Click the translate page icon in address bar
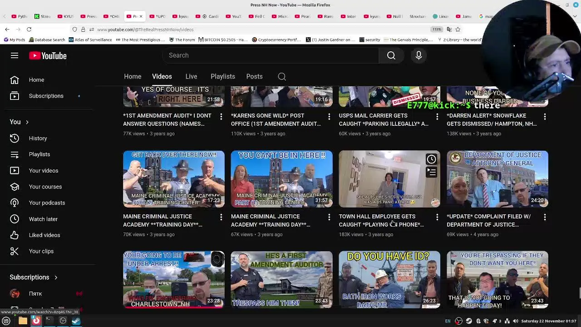 [449, 30]
